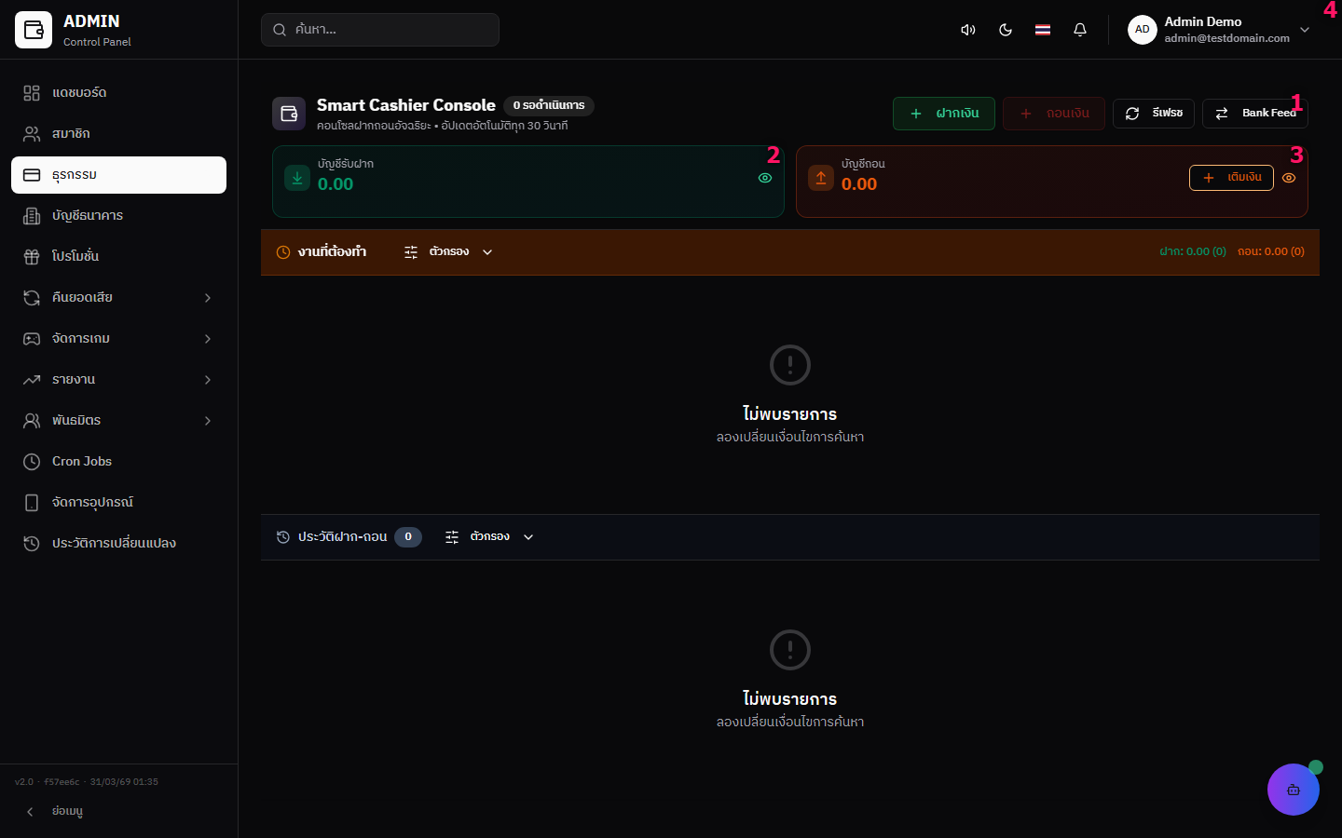
Task: Click the sound volume icon in header
Action: click(968, 30)
